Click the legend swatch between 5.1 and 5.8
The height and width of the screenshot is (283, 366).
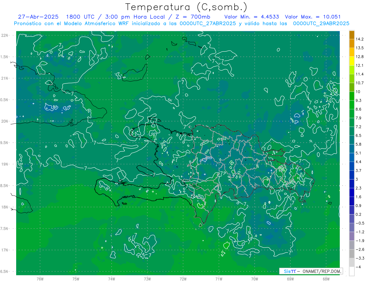352,149
